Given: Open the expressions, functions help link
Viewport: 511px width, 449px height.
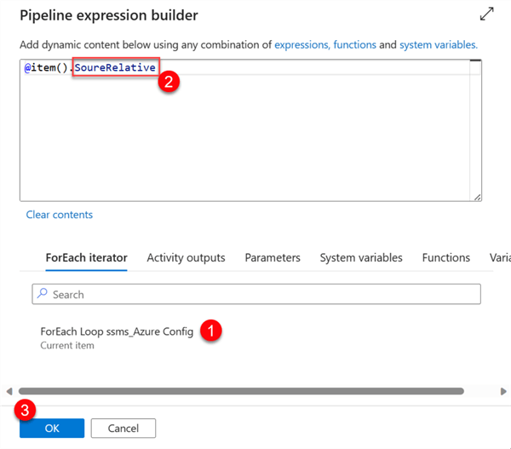Looking at the screenshot, I should 325,44.
